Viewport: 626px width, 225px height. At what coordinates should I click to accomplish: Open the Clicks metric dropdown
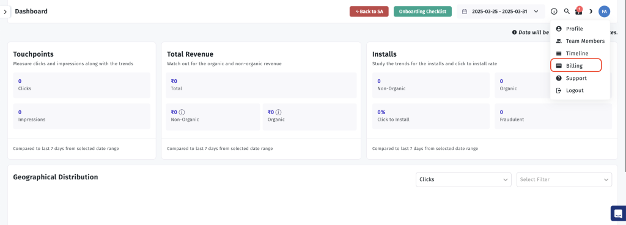coord(463,180)
